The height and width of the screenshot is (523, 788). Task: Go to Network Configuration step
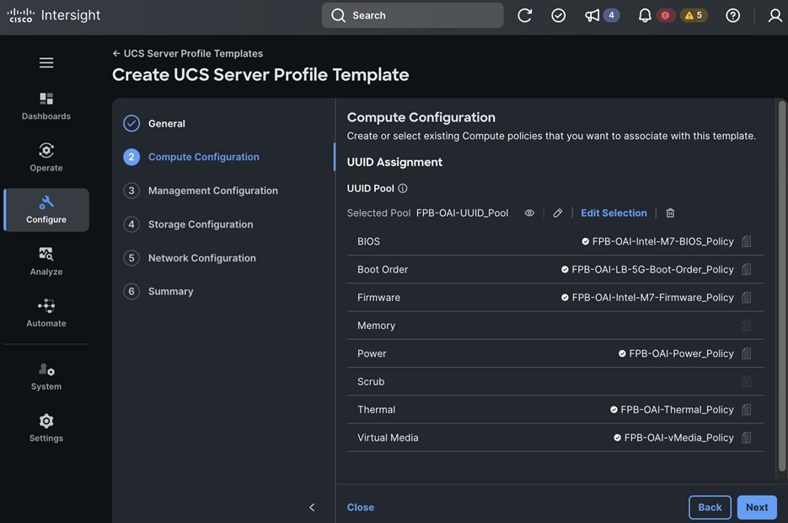190,258
